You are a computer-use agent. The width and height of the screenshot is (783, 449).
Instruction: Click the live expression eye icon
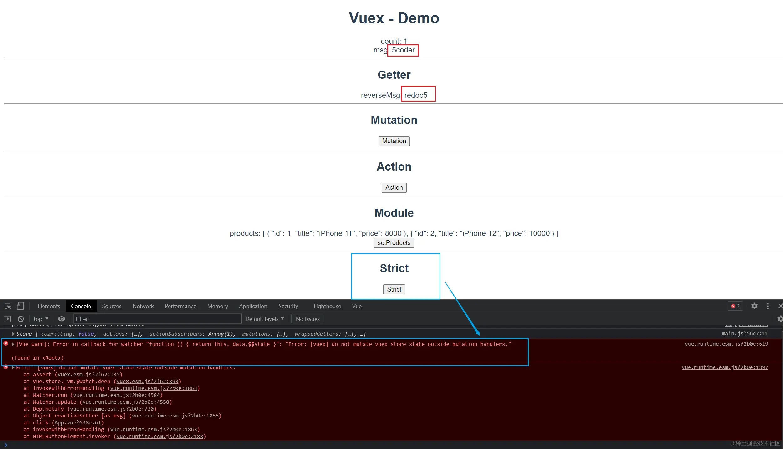[62, 319]
